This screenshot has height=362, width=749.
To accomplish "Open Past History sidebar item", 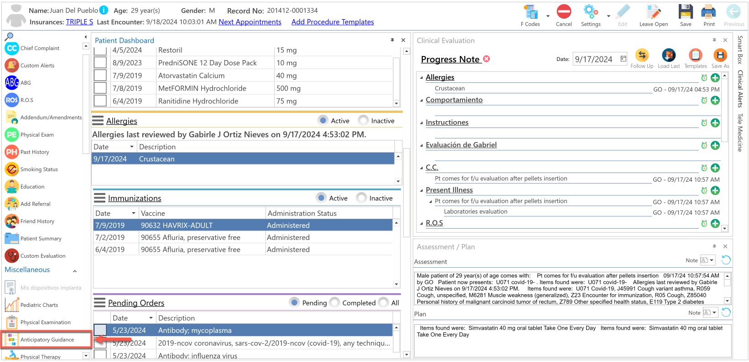I will [x=27, y=152].
